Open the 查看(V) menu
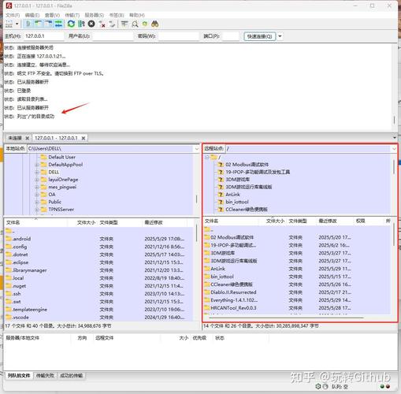This screenshot has height=394, width=401. [x=52, y=15]
